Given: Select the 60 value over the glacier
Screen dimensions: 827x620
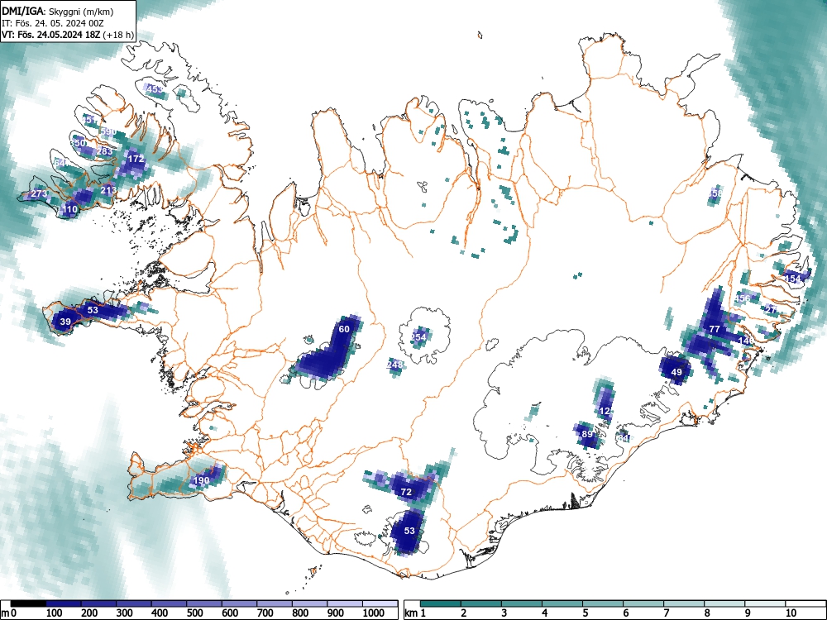Looking at the screenshot, I should pos(344,329).
